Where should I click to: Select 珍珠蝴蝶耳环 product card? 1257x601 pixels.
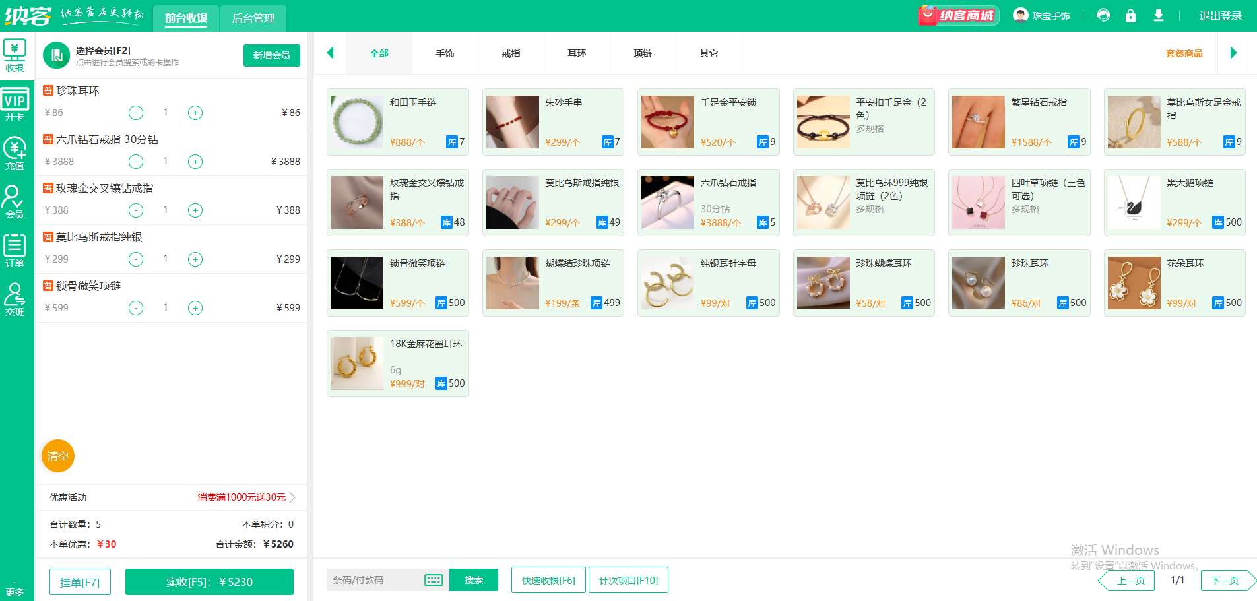[x=864, y=283]
